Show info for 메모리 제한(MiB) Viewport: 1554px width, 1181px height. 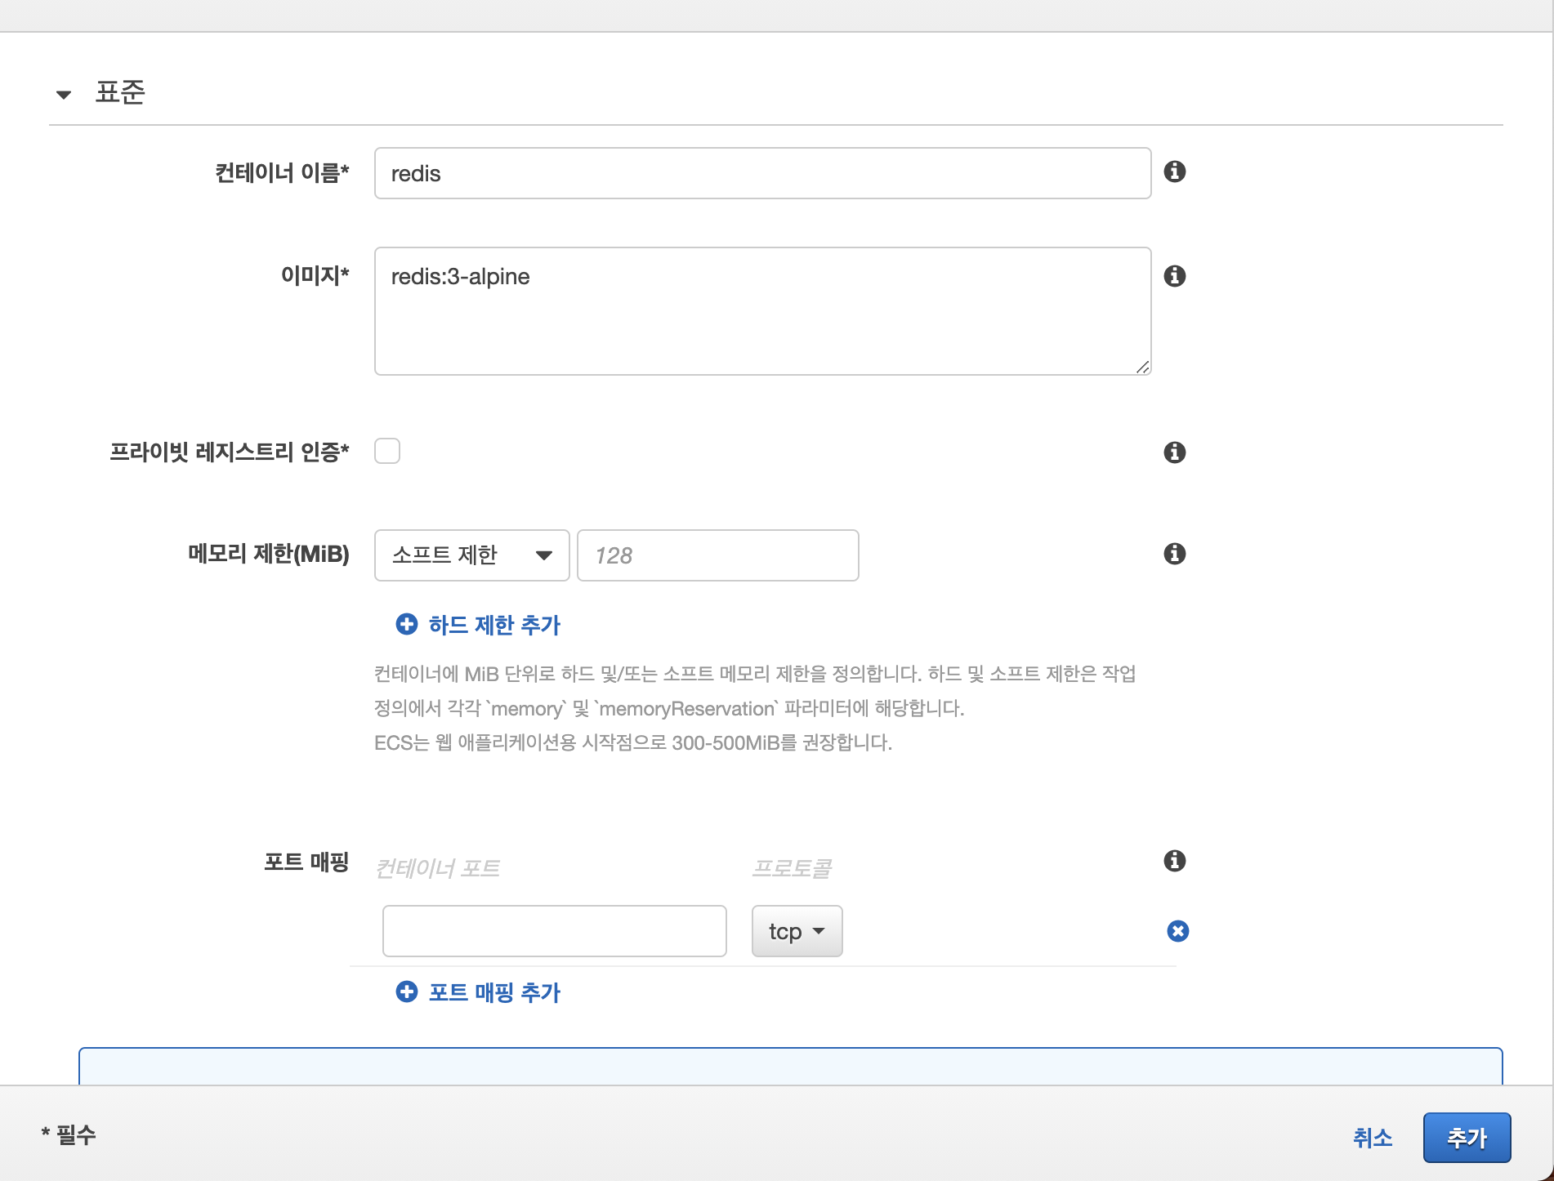(x=1174, y=554)
